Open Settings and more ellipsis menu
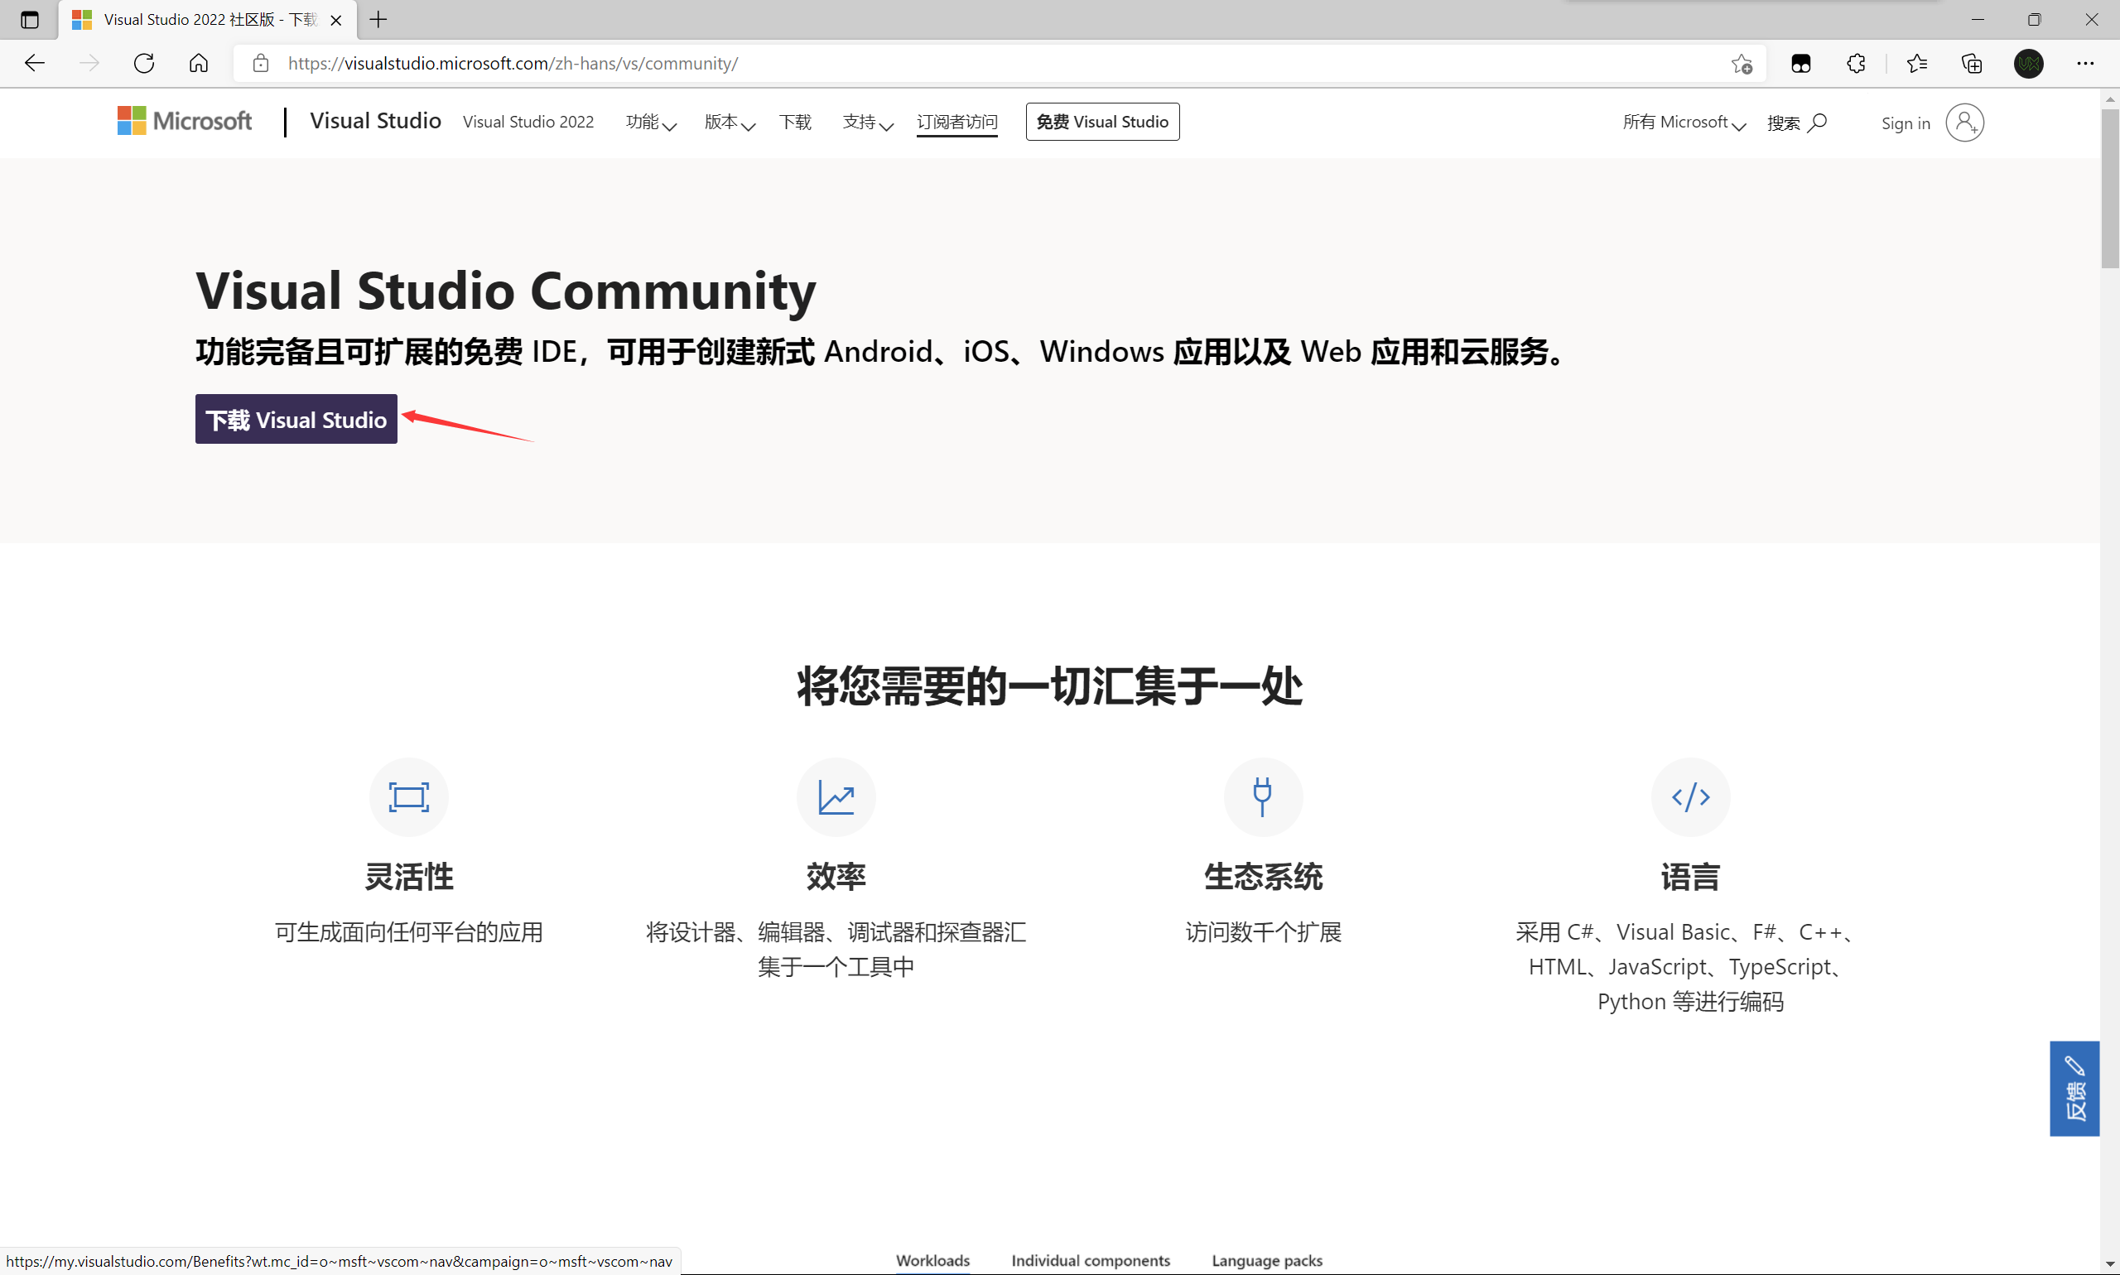2120x1275 pixels. pyautogui.click(x=2085, y=63)
